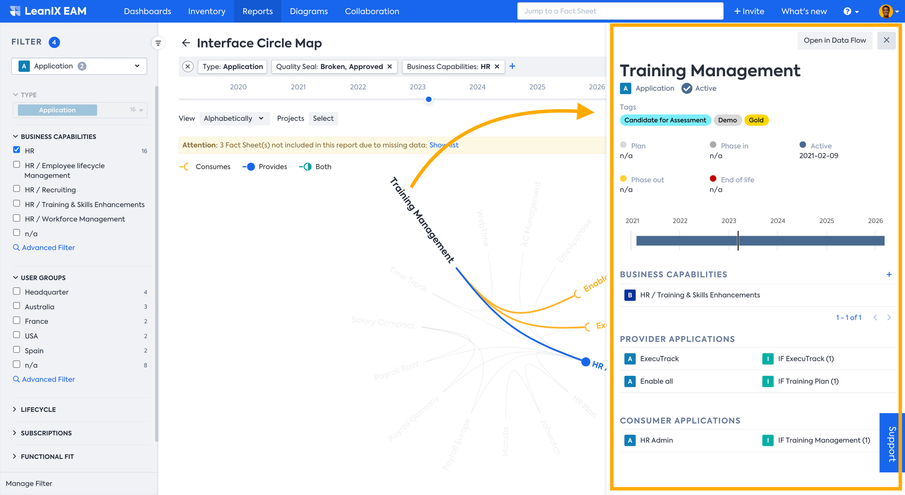The image size is (905, 495).
Task: Add a business capability with the plus icon
Action: pos(889,275)
